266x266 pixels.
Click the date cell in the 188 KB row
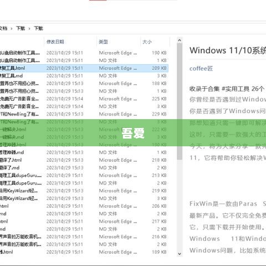click(65, 84)
